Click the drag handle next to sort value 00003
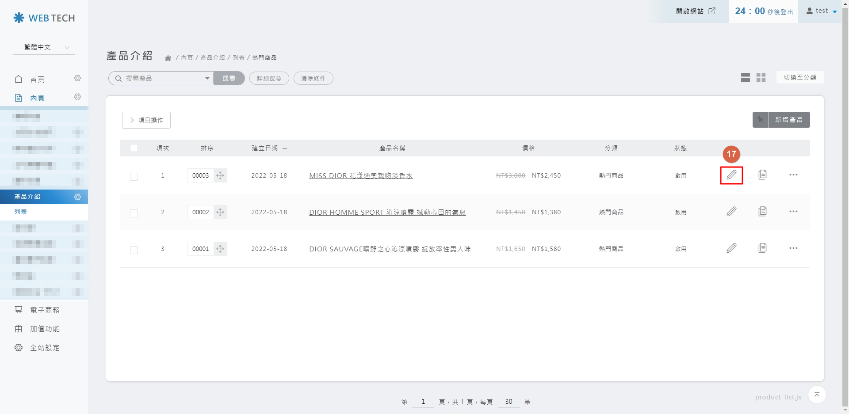849x414 pixels. pyautogui.click(x=221, y=175)
